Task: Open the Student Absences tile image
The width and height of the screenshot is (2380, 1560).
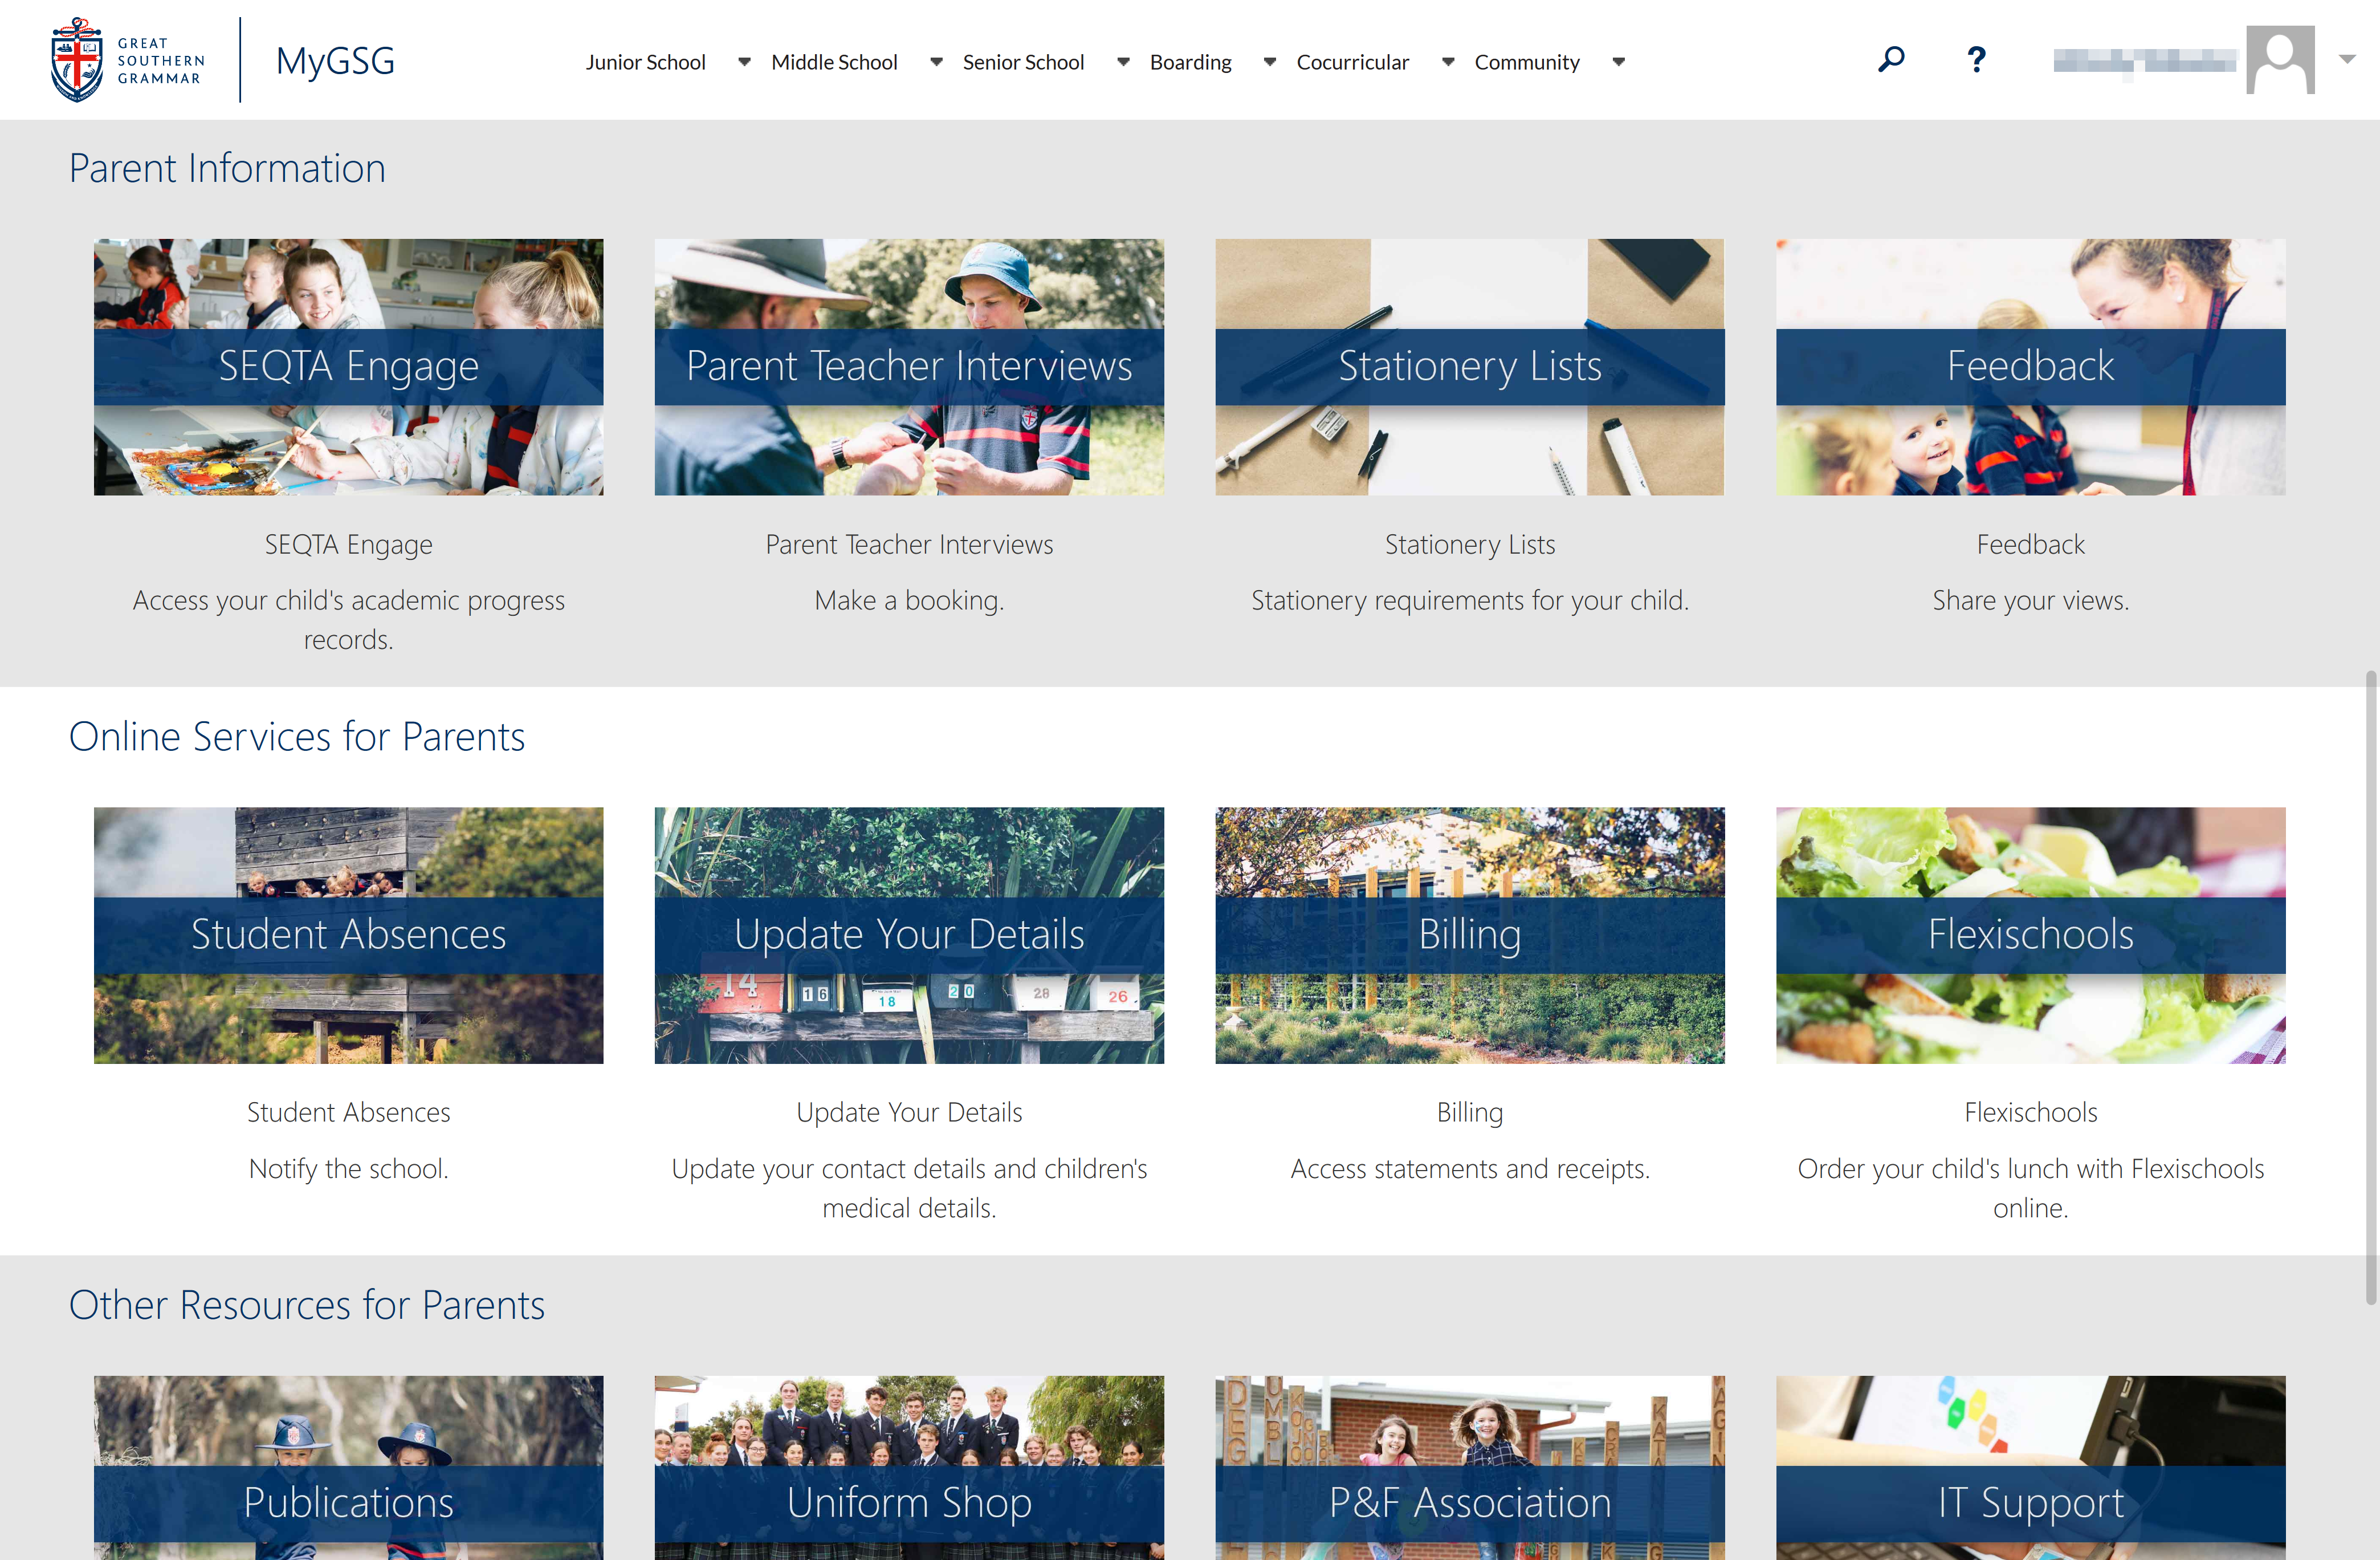Action: click(x=348, y=936)
